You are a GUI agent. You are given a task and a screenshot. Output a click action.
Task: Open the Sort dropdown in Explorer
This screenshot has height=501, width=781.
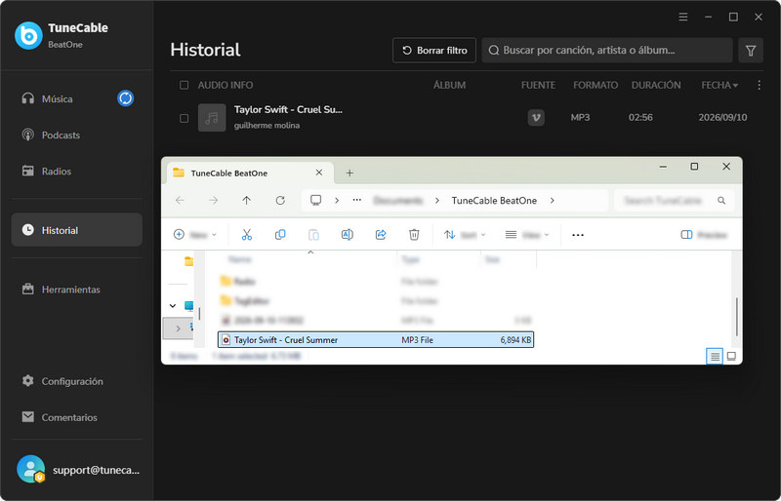465,235
